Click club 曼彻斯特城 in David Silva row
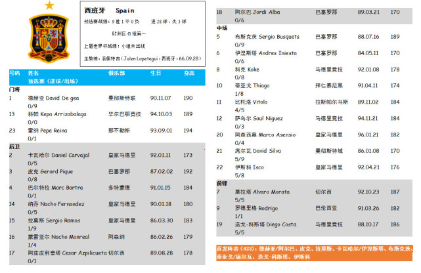Viewport: 421px width, 273px height. pyautogui.click(x=329, y=151)
